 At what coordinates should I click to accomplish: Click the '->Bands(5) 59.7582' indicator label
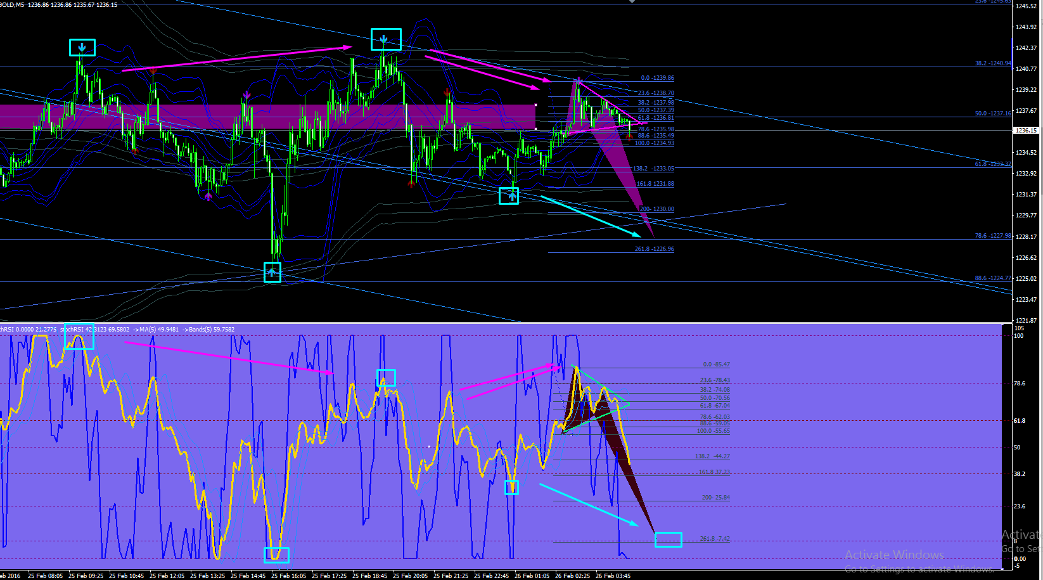point(208,330)
